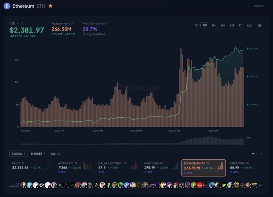Click the Engagements header label
The image size is (273, 197).
click(x=61, y=24)
